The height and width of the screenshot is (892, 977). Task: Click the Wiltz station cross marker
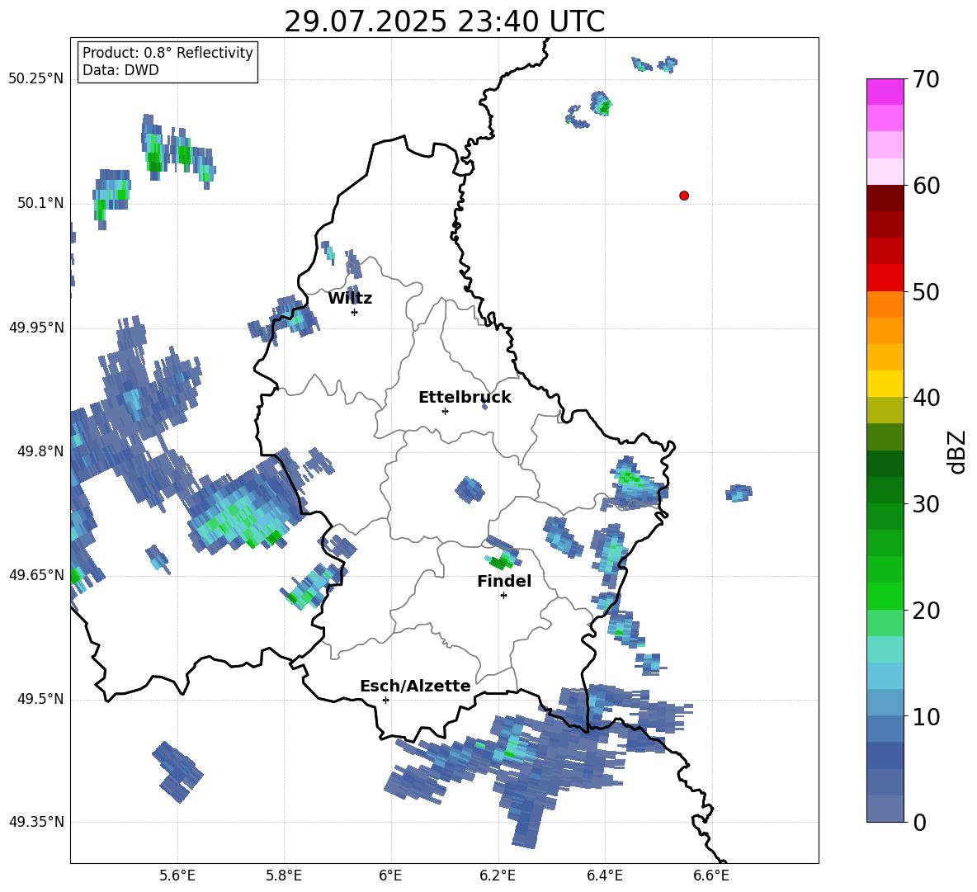pos(355,312)
